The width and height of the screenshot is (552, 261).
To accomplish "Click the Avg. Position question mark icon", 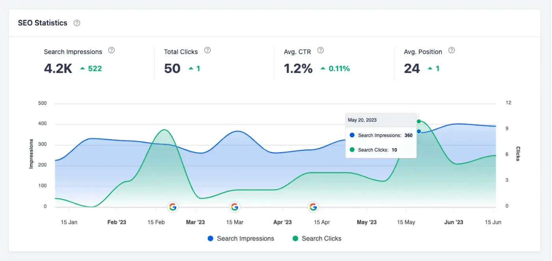I will pyautogui.click(x=451, y=50).
